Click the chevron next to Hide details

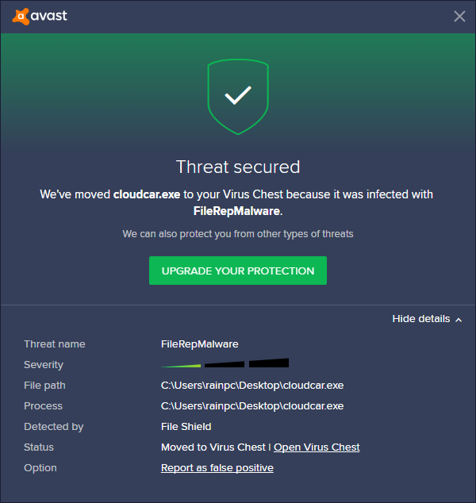point(458,319)
